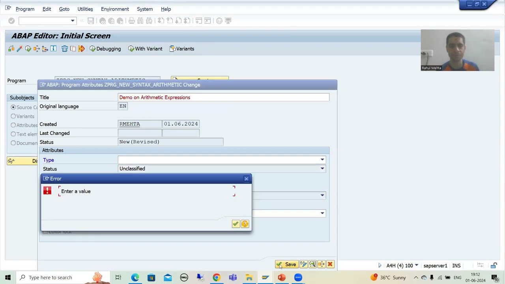Click the Where-Used List icon

(37, 49)
